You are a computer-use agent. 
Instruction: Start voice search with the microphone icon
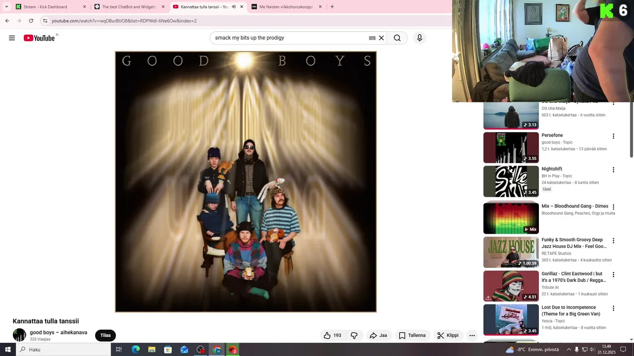coord(420,38)
